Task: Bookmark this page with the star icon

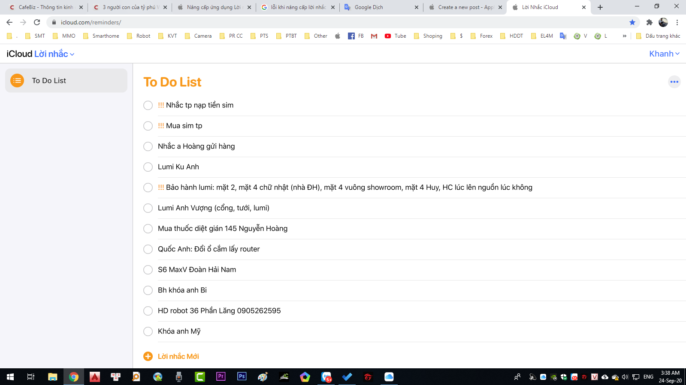Action: coord(632,22)
